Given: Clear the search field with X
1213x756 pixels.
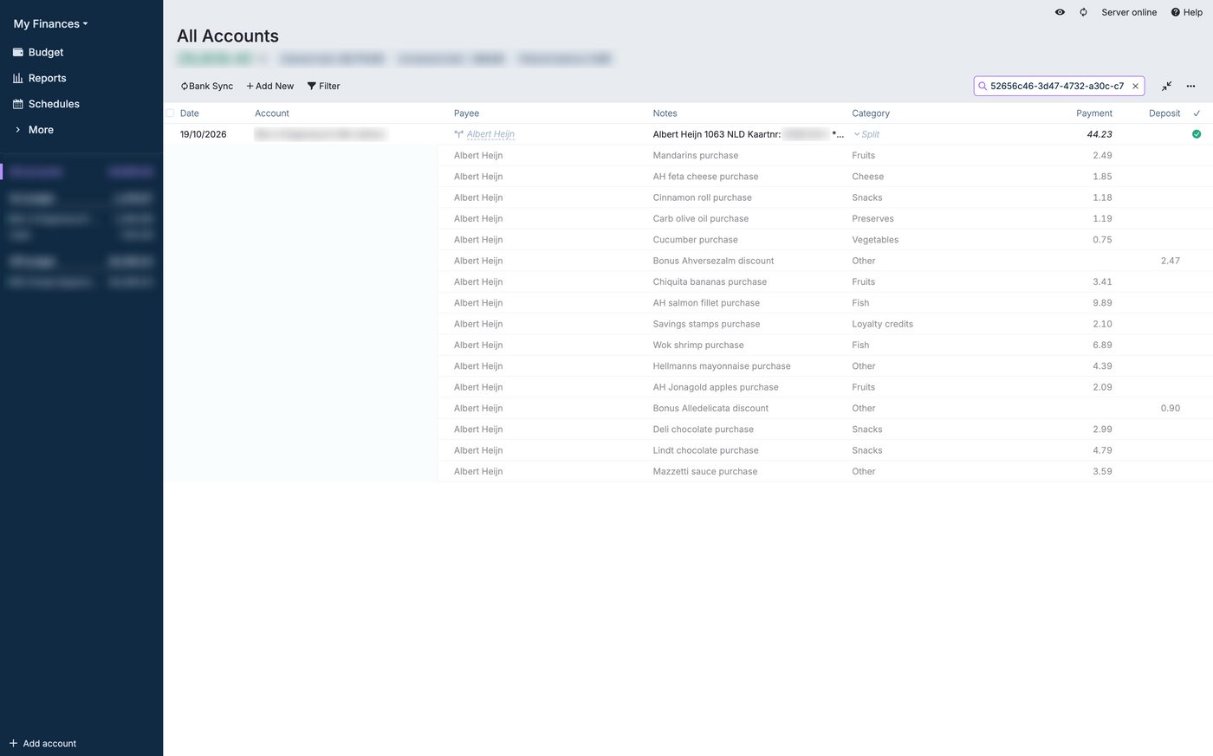Looking at the screenshot, I should click(x=1135, y=86).
